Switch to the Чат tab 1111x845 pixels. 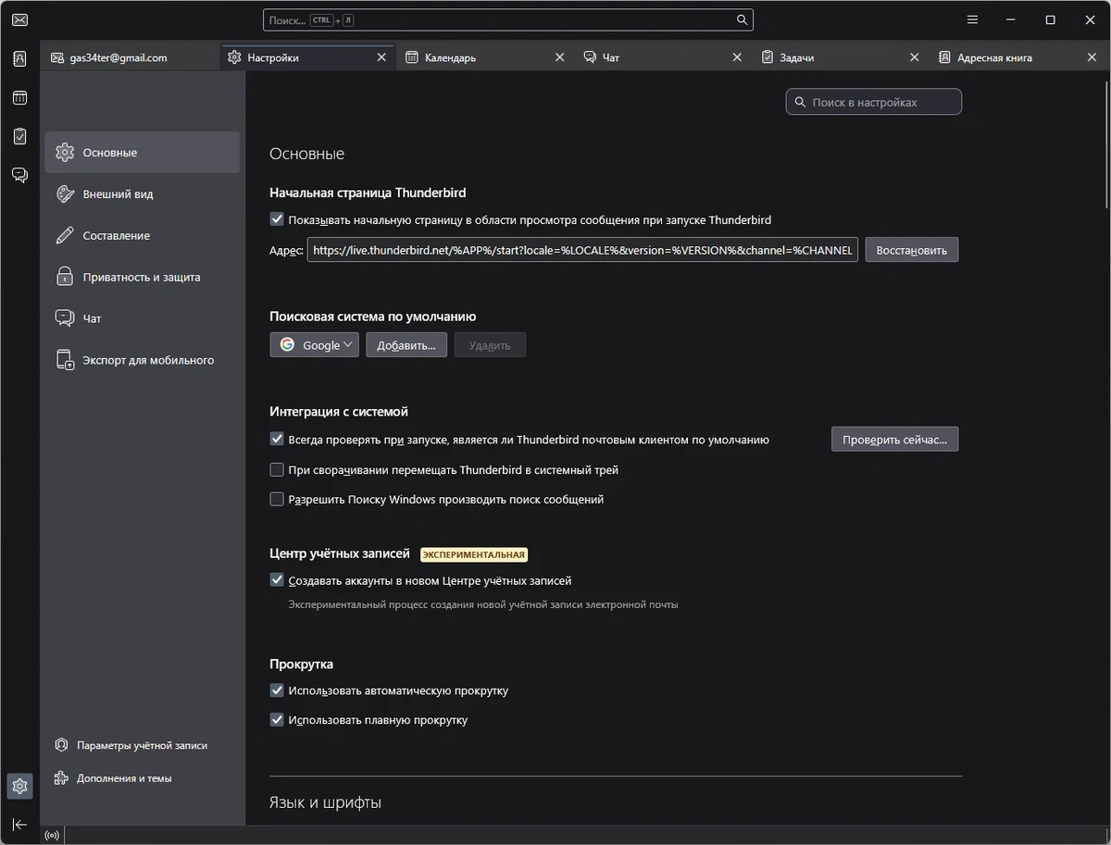[x=665, y=57]
